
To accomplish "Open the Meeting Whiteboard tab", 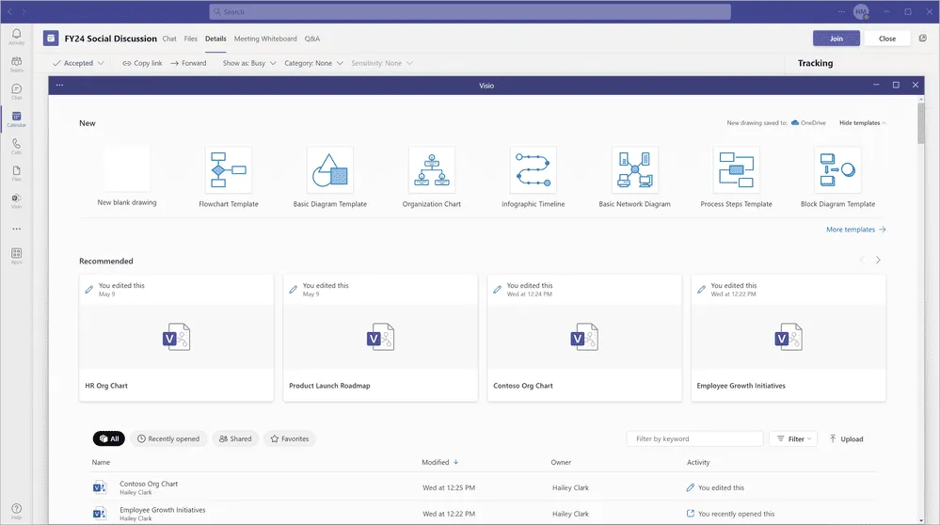I will coord(265,39).
